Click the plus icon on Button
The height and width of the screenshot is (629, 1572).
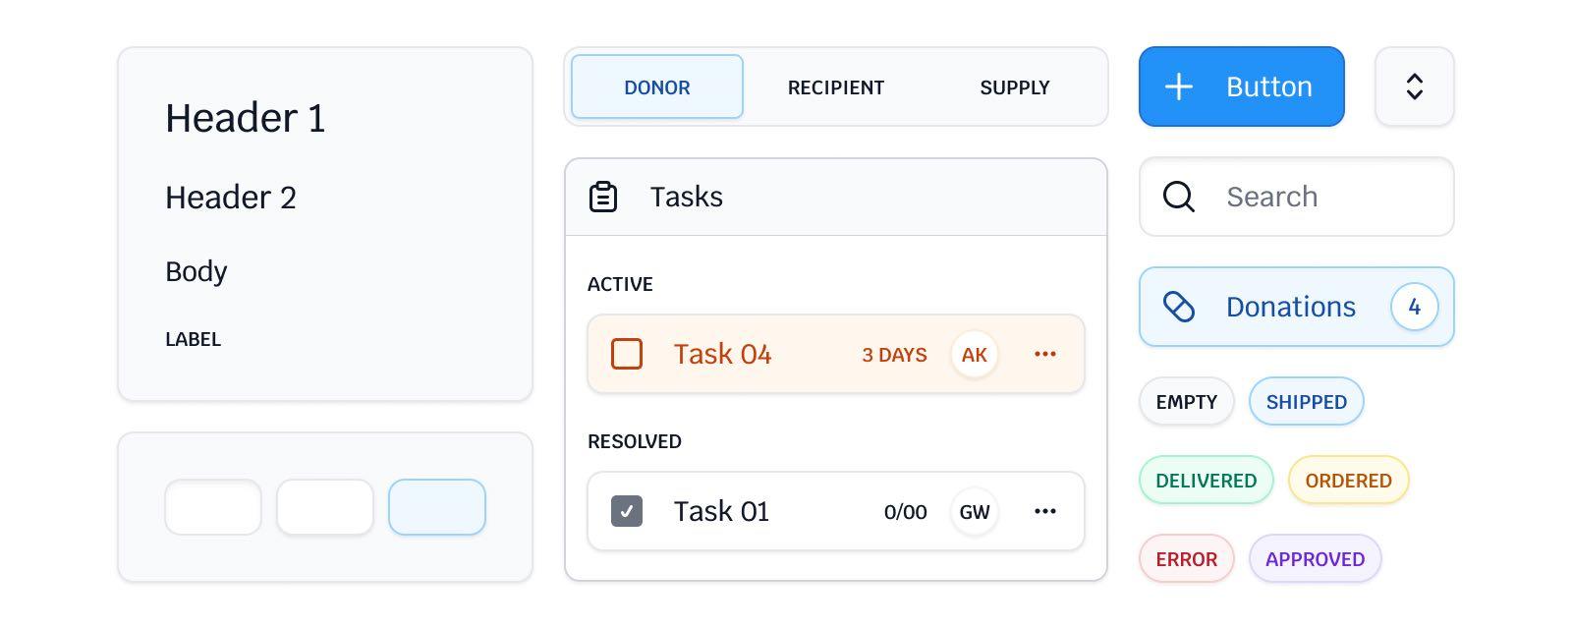pos(1178,86)
